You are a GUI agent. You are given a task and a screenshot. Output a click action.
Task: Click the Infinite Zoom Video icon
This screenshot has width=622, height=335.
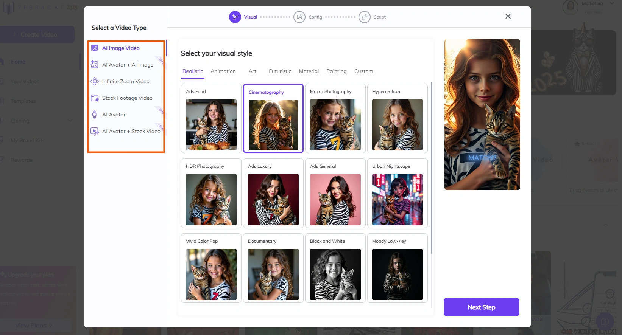click(95, 81)
